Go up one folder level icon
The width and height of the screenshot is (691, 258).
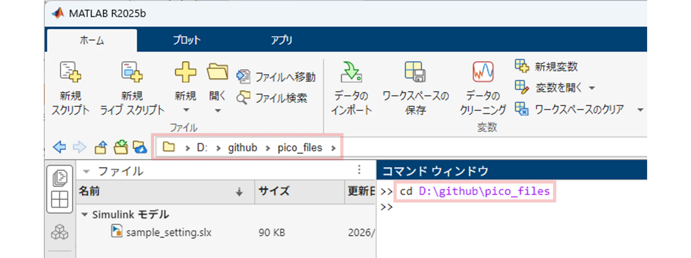tap(101, 147)
